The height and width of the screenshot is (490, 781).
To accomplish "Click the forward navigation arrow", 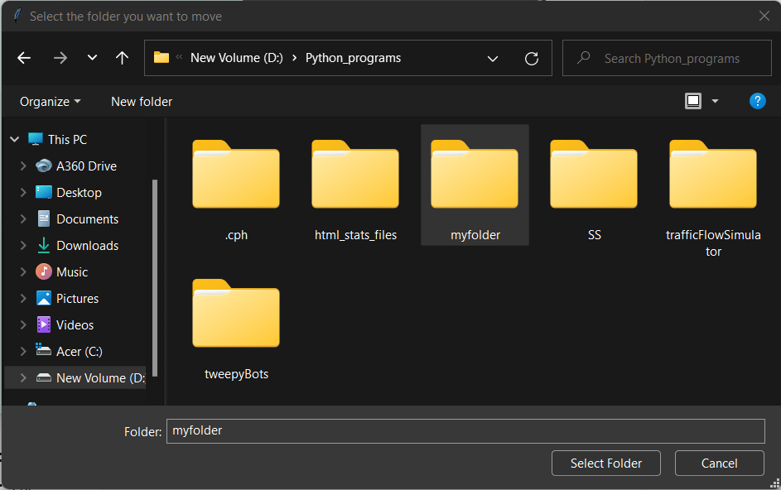I will click(60, 57).
